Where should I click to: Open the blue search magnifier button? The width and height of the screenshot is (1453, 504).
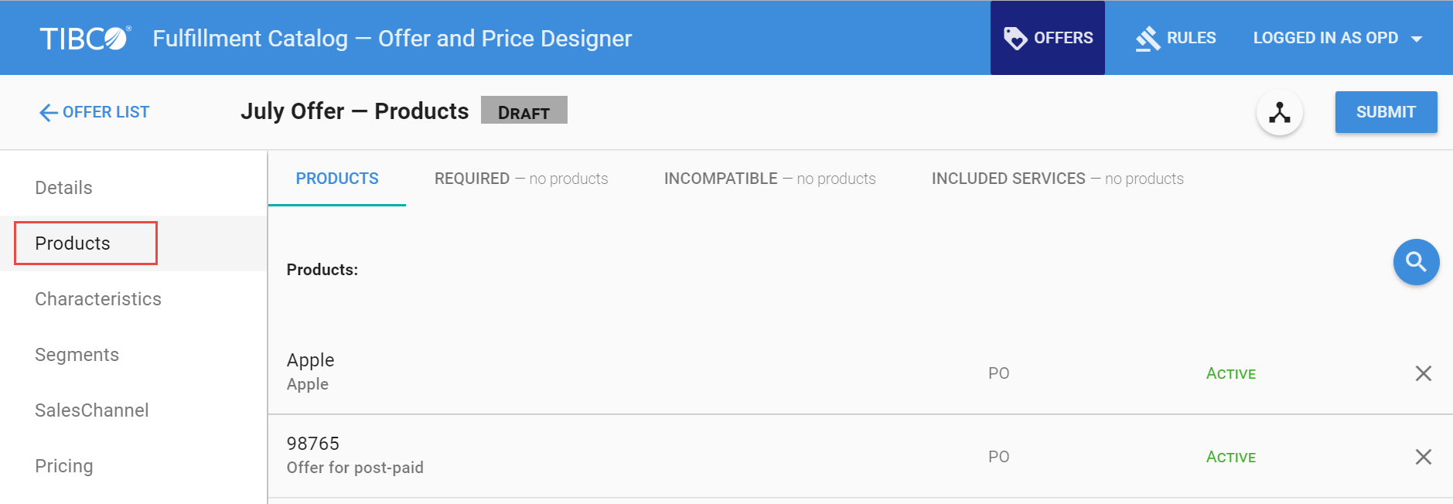coord(1415,262)
